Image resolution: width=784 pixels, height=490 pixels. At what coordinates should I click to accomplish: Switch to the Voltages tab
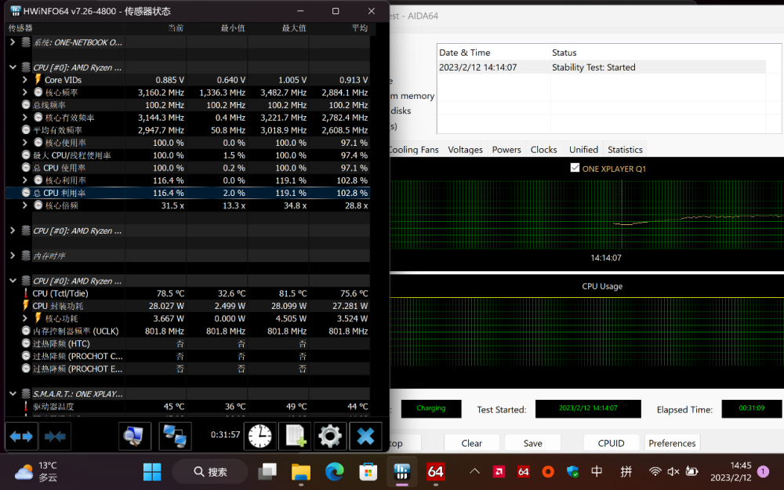pos(465,150)
